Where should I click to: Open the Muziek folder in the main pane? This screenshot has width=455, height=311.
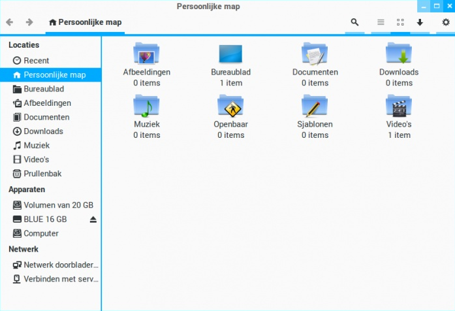point(147,106)
